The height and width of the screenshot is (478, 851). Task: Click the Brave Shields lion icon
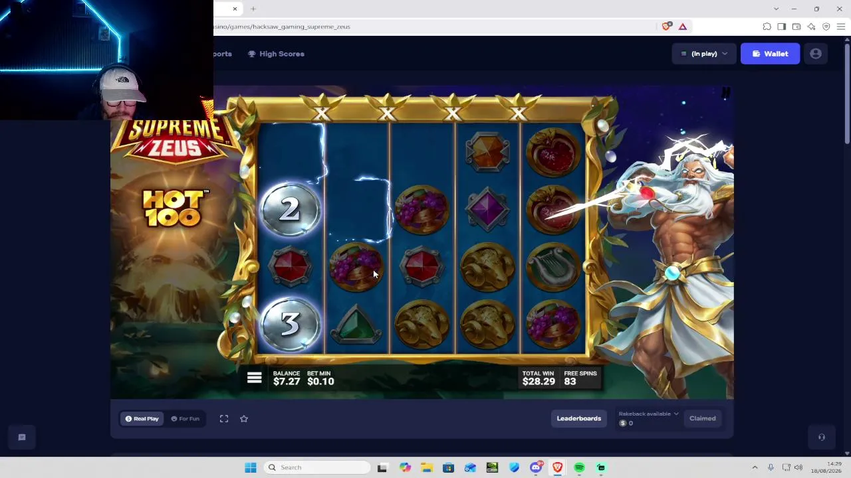[x=666, y=27]
